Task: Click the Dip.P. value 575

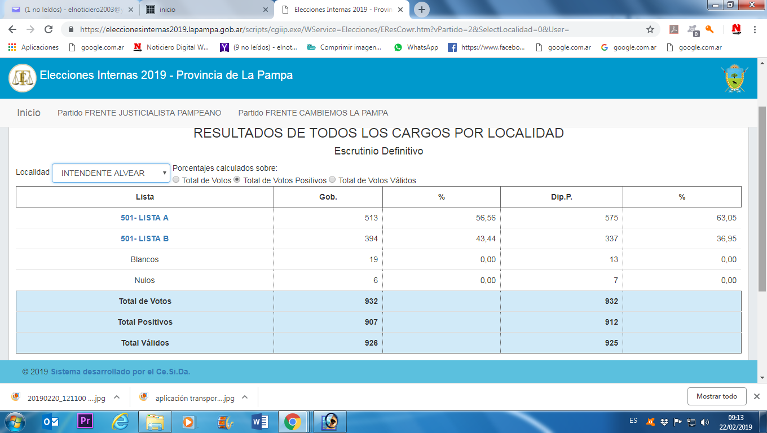Action: click(611, 218)
